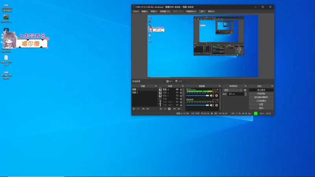Image resolution: width=315 pixels, height=177 pixels.
Task: Toggle the lock for 图像 3 source
Action: [181, 92]
